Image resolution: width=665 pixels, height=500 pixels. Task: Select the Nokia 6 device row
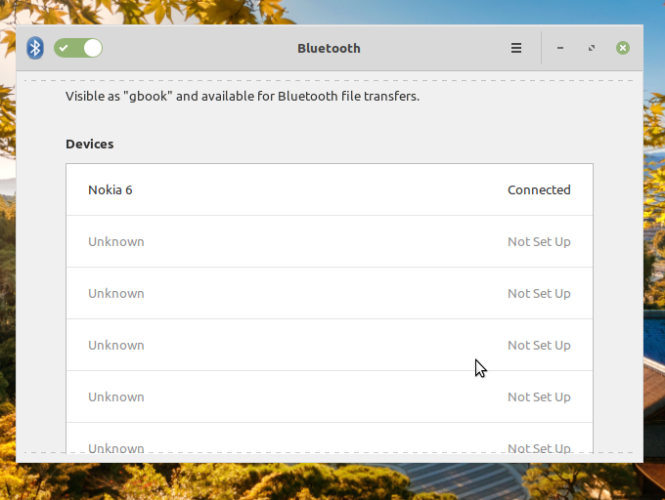(x=330, y=189)
